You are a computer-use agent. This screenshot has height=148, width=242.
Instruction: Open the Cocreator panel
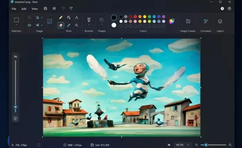click(x=206, y=21)
